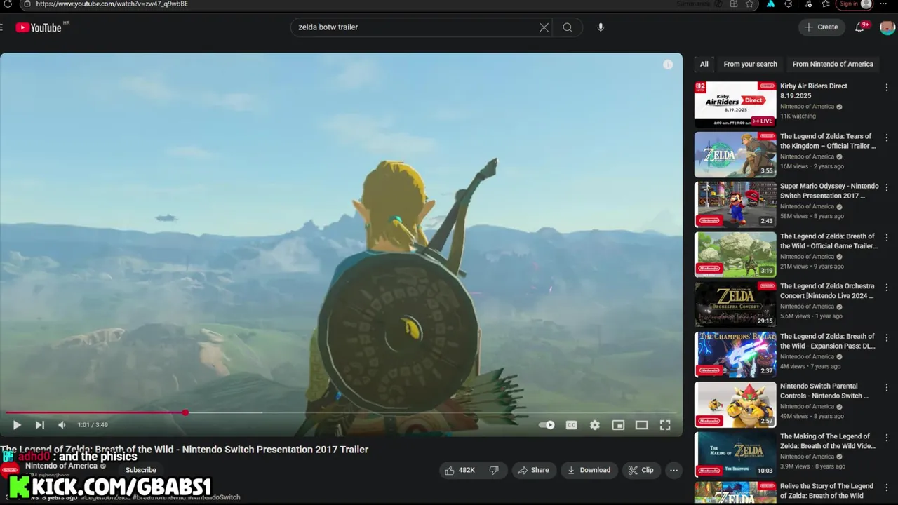The width and height of the screenshot is (898, 505).
Task: Skip to the next video
Action: pos(40,425)
